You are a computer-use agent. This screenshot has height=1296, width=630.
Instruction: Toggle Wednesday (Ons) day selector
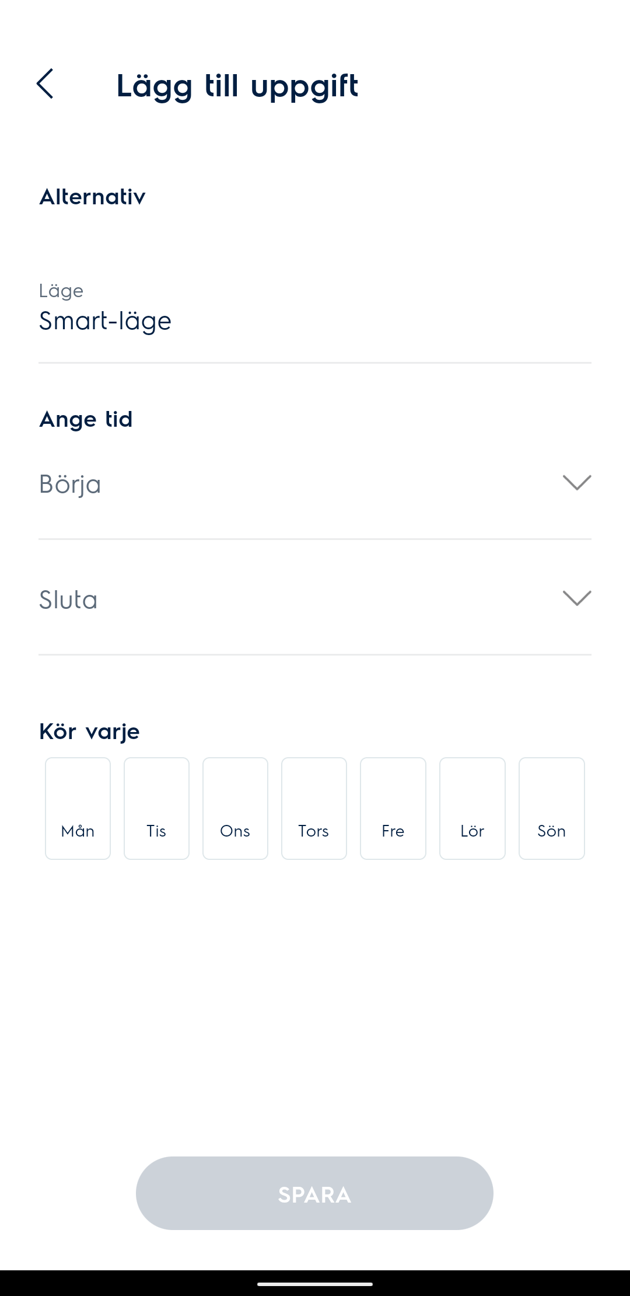tap(235, 808)
